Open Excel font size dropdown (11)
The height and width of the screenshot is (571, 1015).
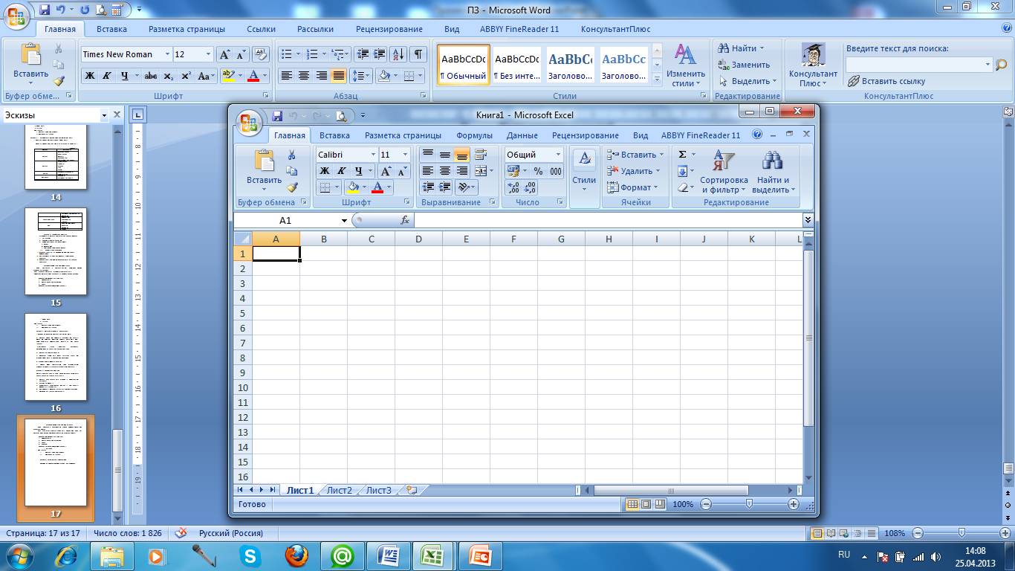pyautogui.click(x=405, y=155)
